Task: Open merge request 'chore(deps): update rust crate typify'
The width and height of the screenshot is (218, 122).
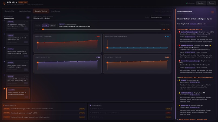Action: 44,113
